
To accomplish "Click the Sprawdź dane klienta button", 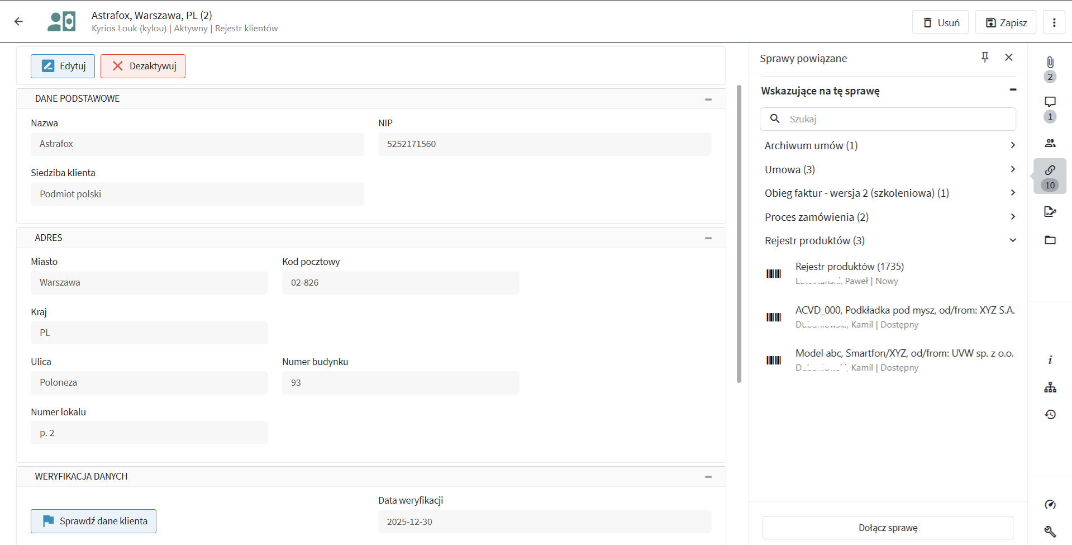I will coord(93,521).
